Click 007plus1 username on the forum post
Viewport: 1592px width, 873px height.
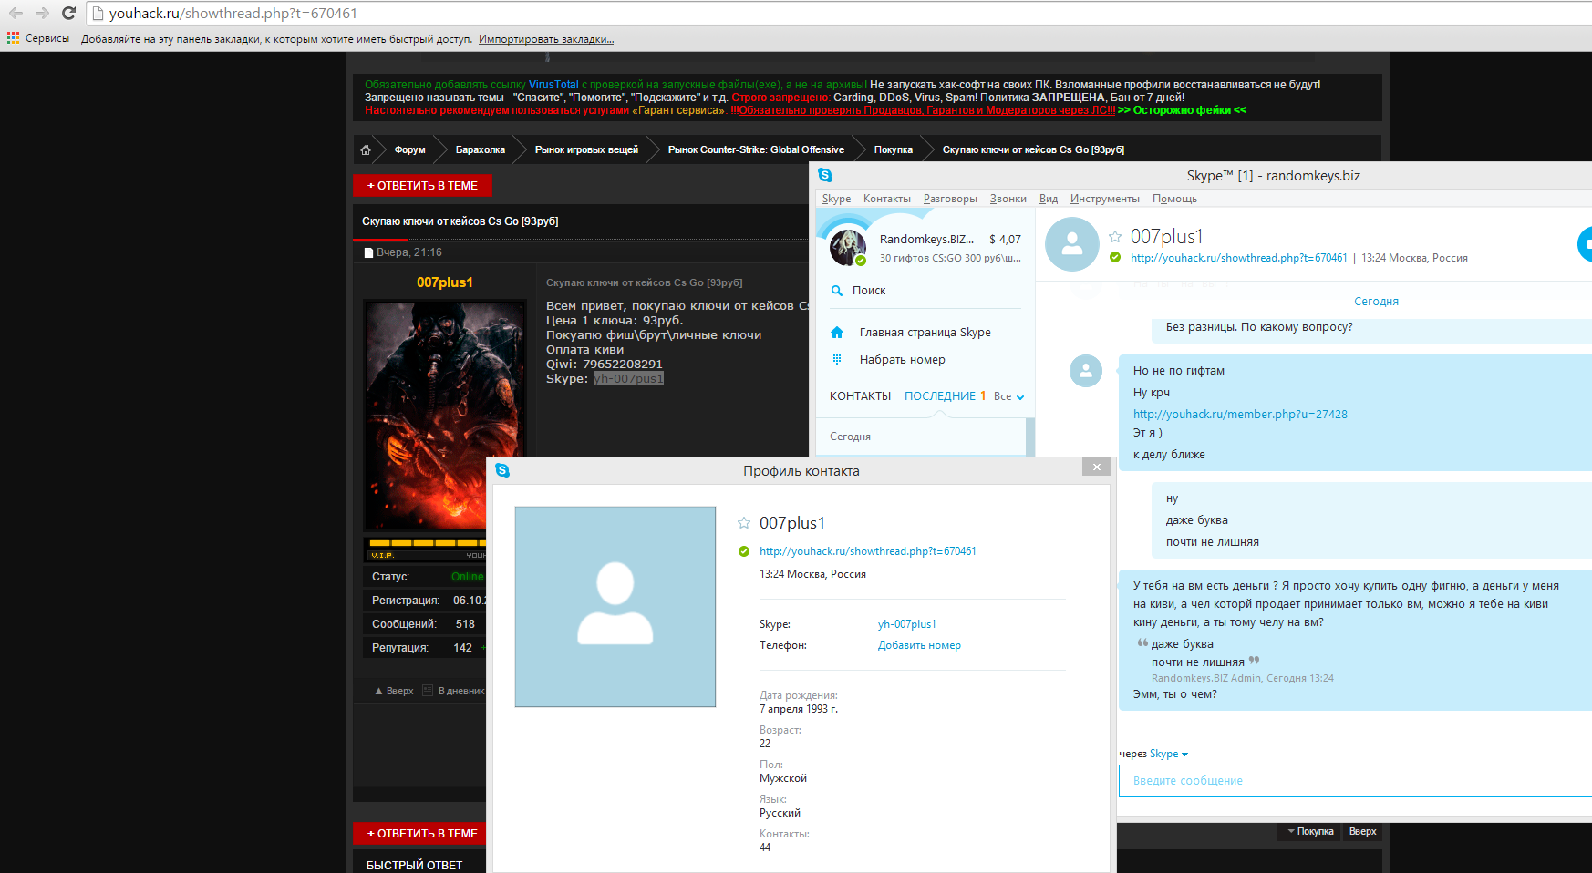(445, 282)
